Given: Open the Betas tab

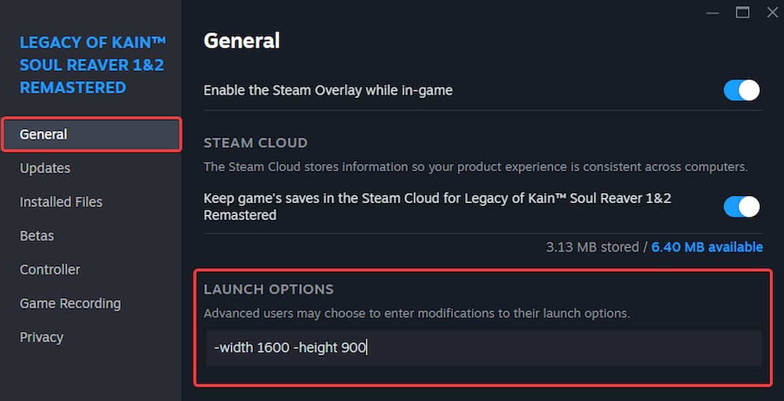Looking at the screenshot, I should pyautogui.click(x=37, y=236).
